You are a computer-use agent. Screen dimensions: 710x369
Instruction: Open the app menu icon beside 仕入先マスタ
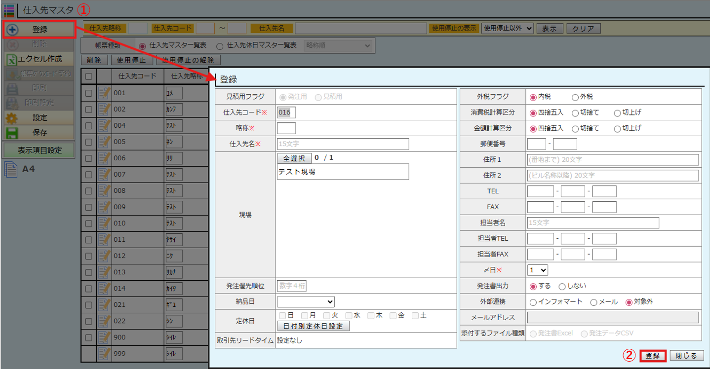[x=9, y=9]
